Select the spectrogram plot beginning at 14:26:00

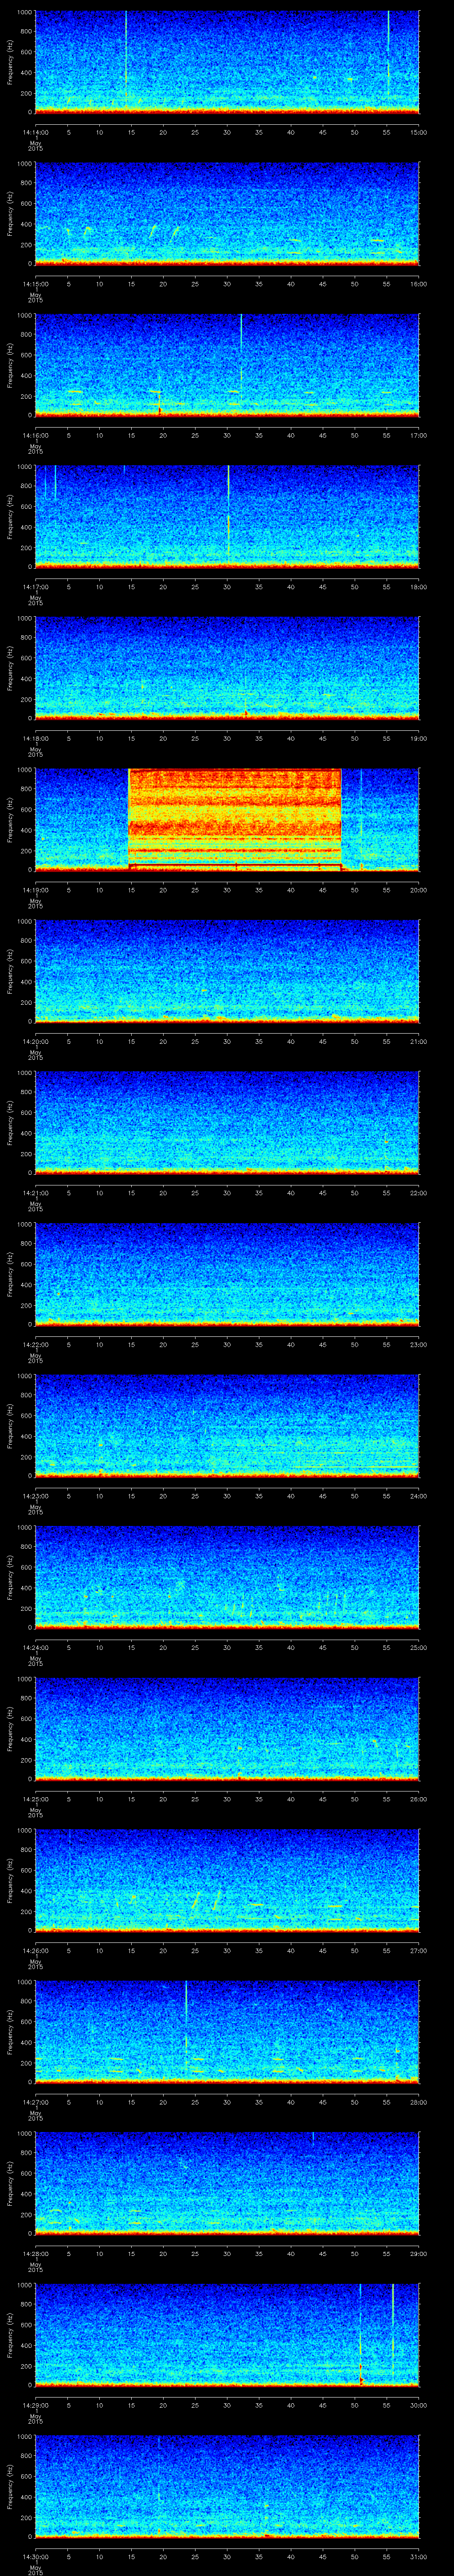[x=227, y=1880]
